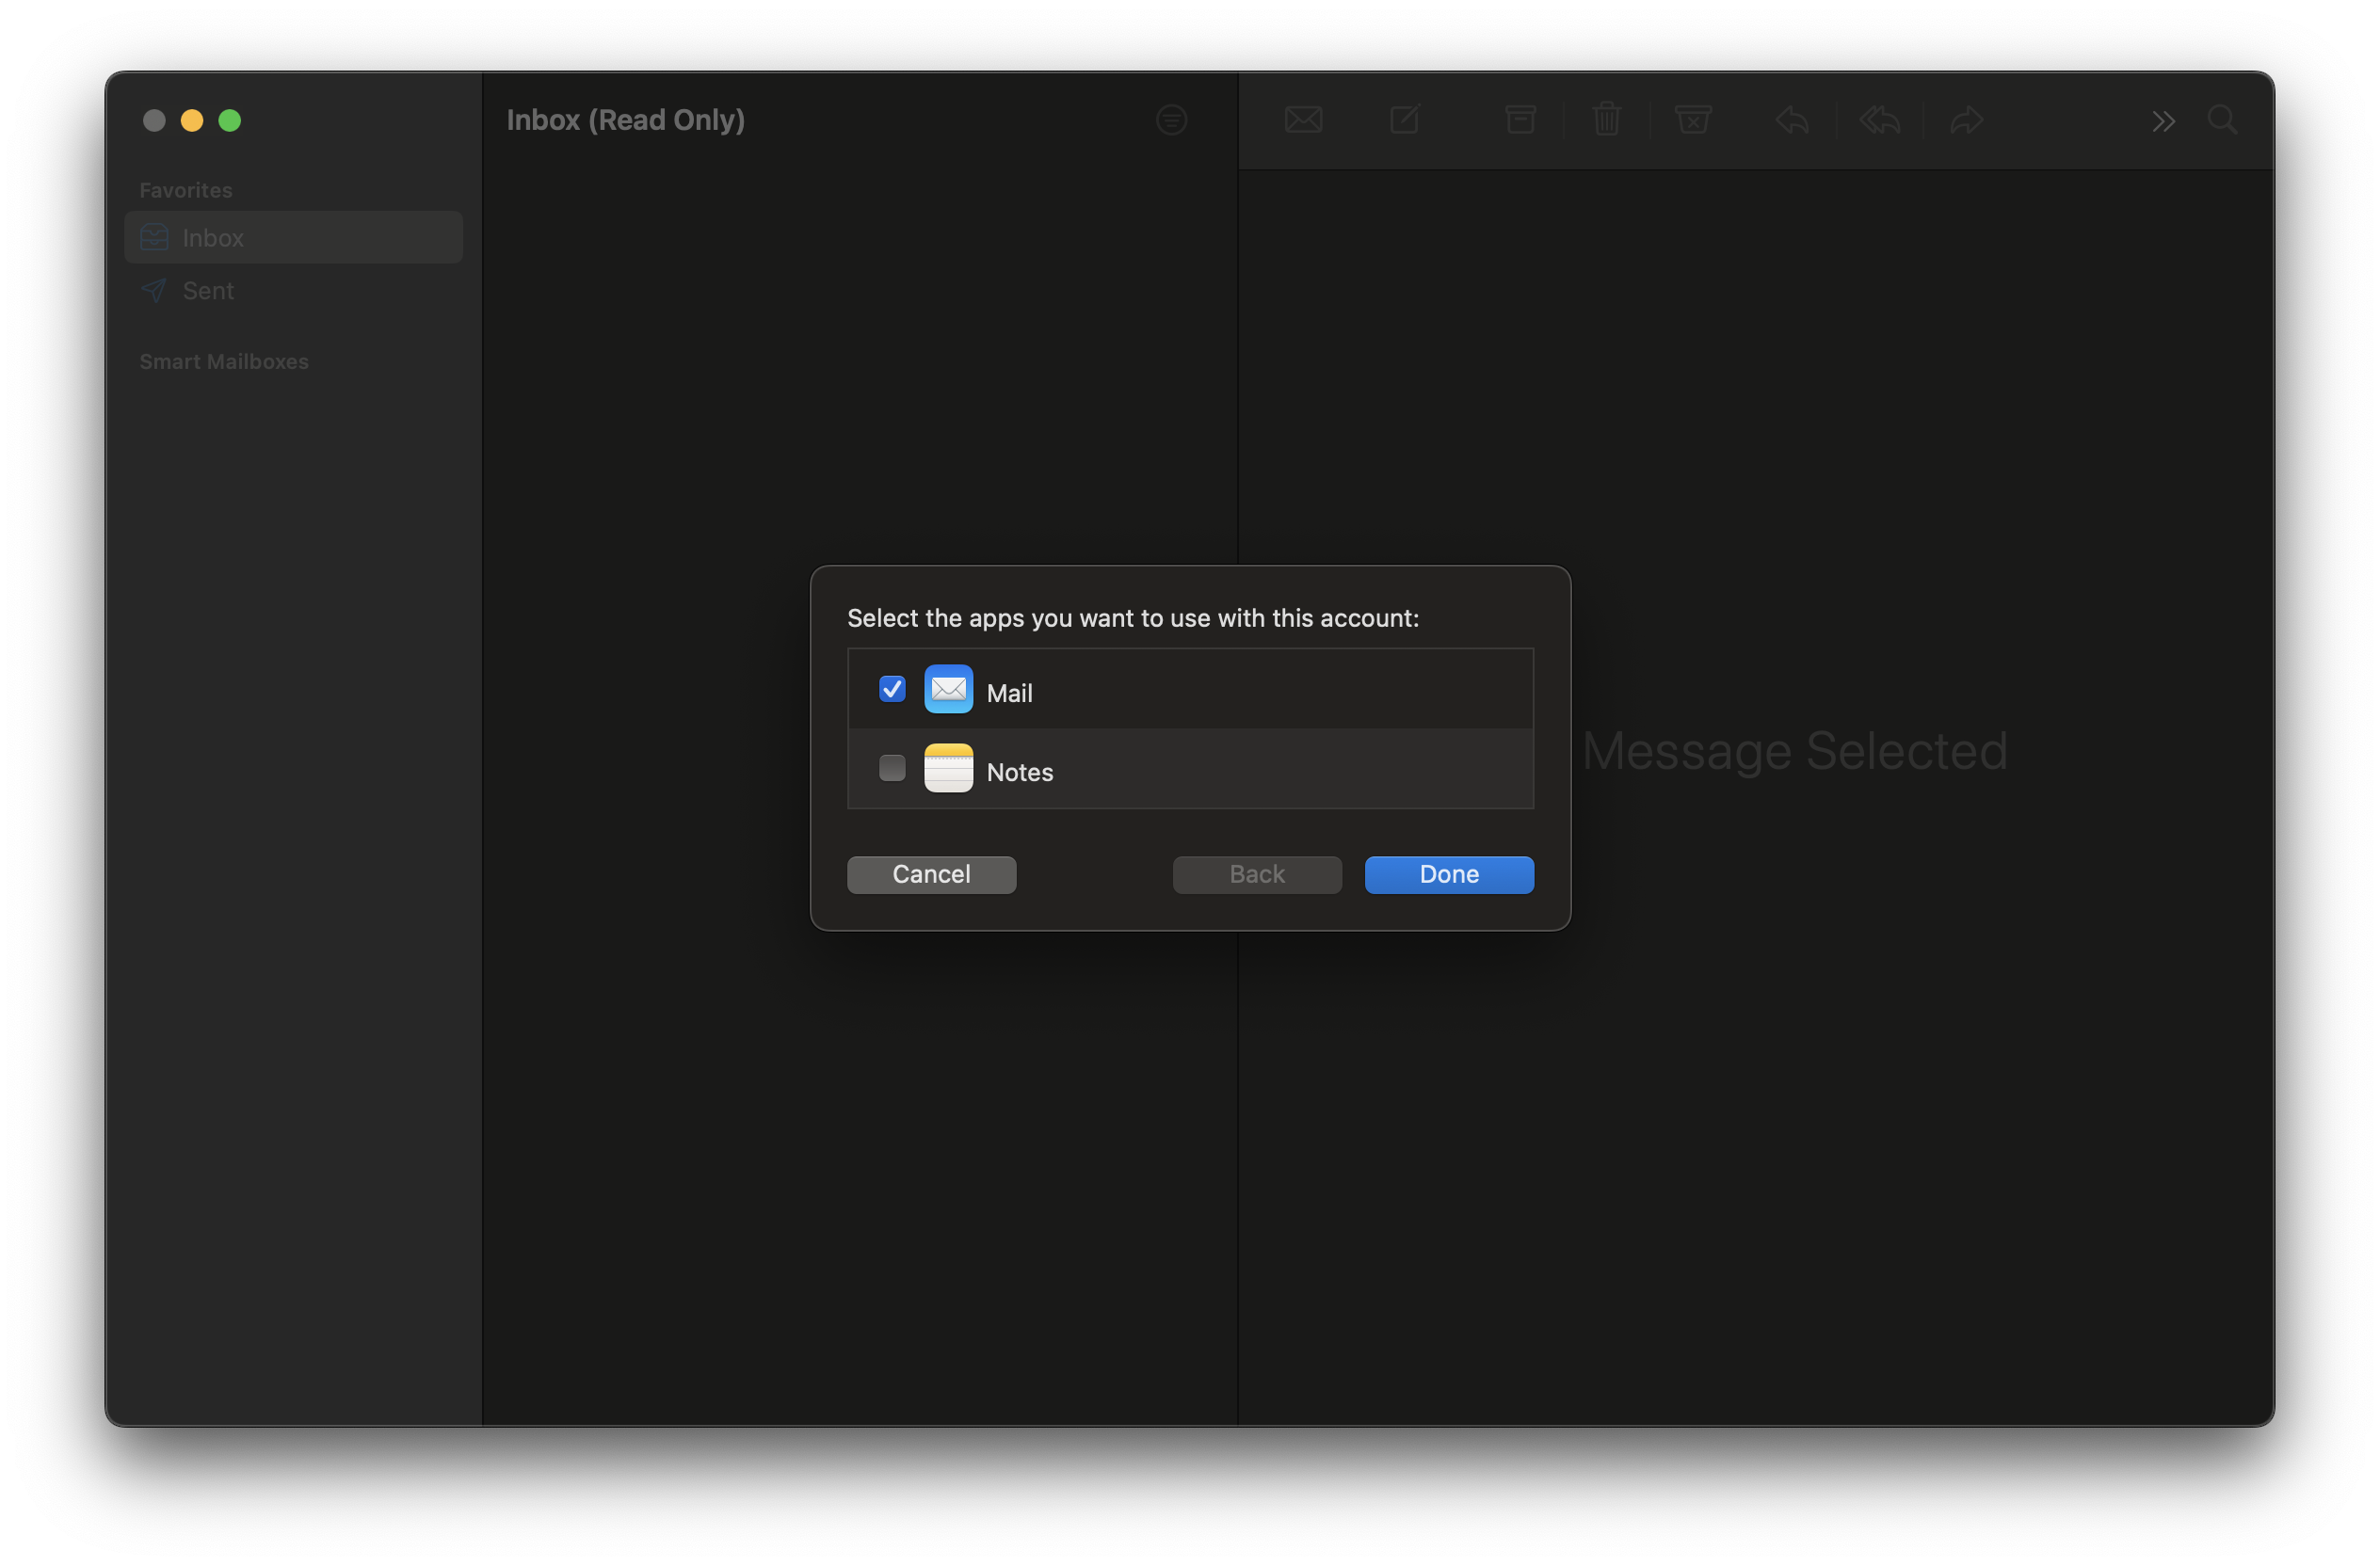
Task: Open the Sent mailbox
Action: [x=208, y=291]
